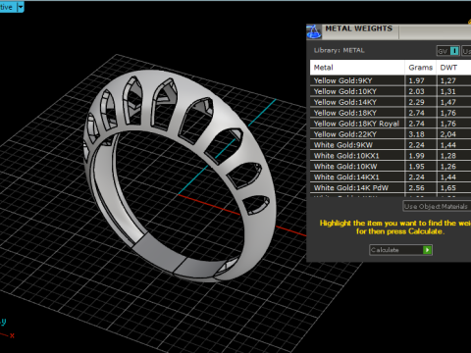The width and height of the screenshot is (471, 353).
Task: Click the 3.18 grams value for 22KY
Action: point(416,134)
